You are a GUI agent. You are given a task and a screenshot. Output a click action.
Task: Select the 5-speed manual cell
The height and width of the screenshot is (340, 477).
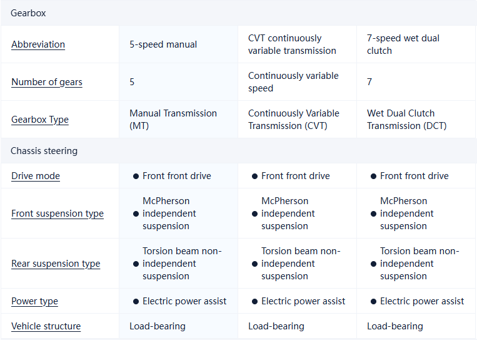pyautogui.click(x=163, y=44)
